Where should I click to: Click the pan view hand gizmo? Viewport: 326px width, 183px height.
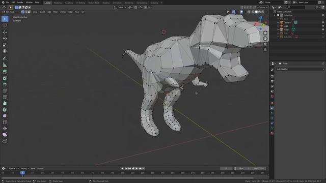click(265, 39)
